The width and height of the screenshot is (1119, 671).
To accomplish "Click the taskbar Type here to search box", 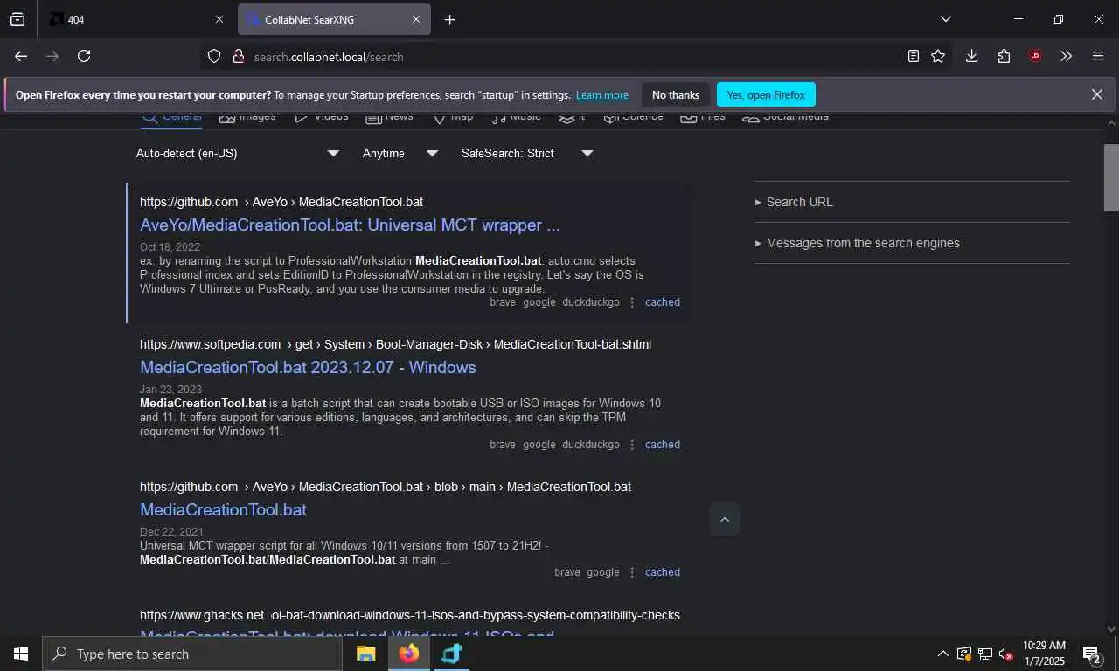I will coord(192,654).
